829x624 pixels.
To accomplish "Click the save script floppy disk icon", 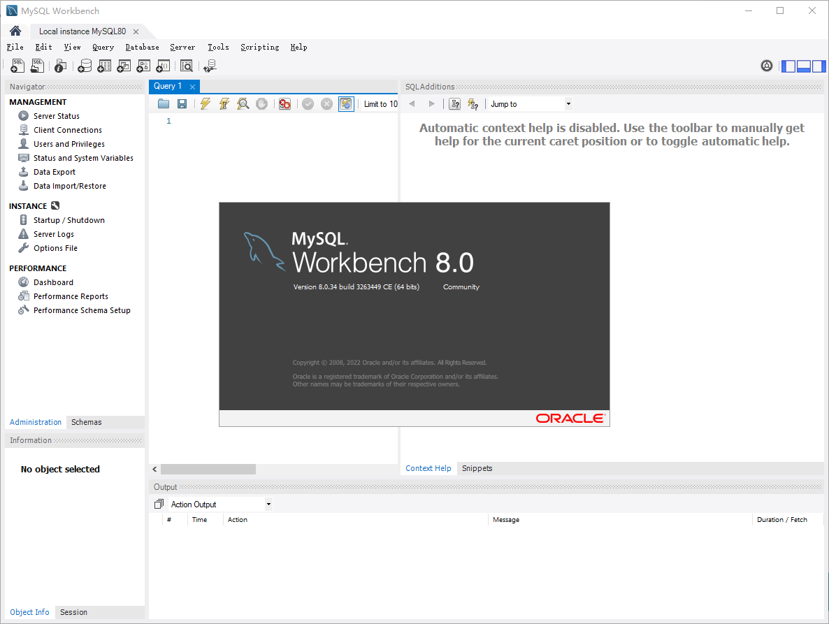I will (182, 104).
